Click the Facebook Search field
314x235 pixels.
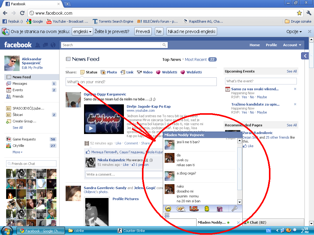pos(111,45)
